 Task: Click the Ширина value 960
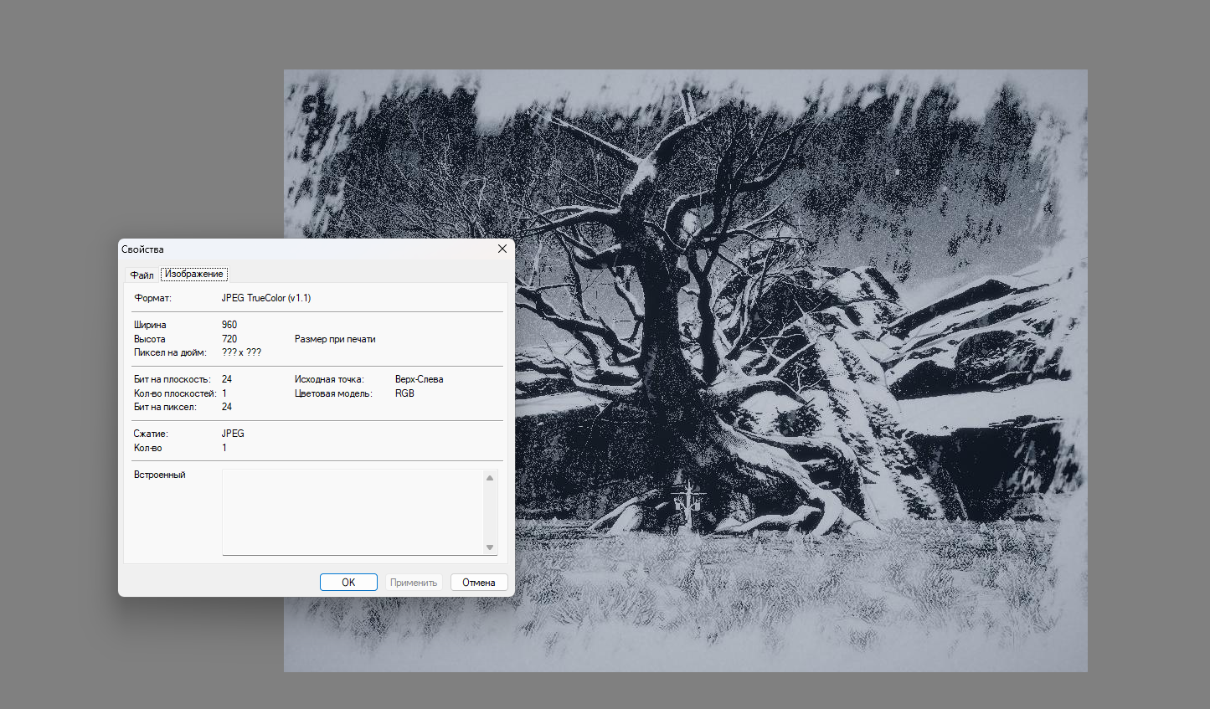point(229,325)
